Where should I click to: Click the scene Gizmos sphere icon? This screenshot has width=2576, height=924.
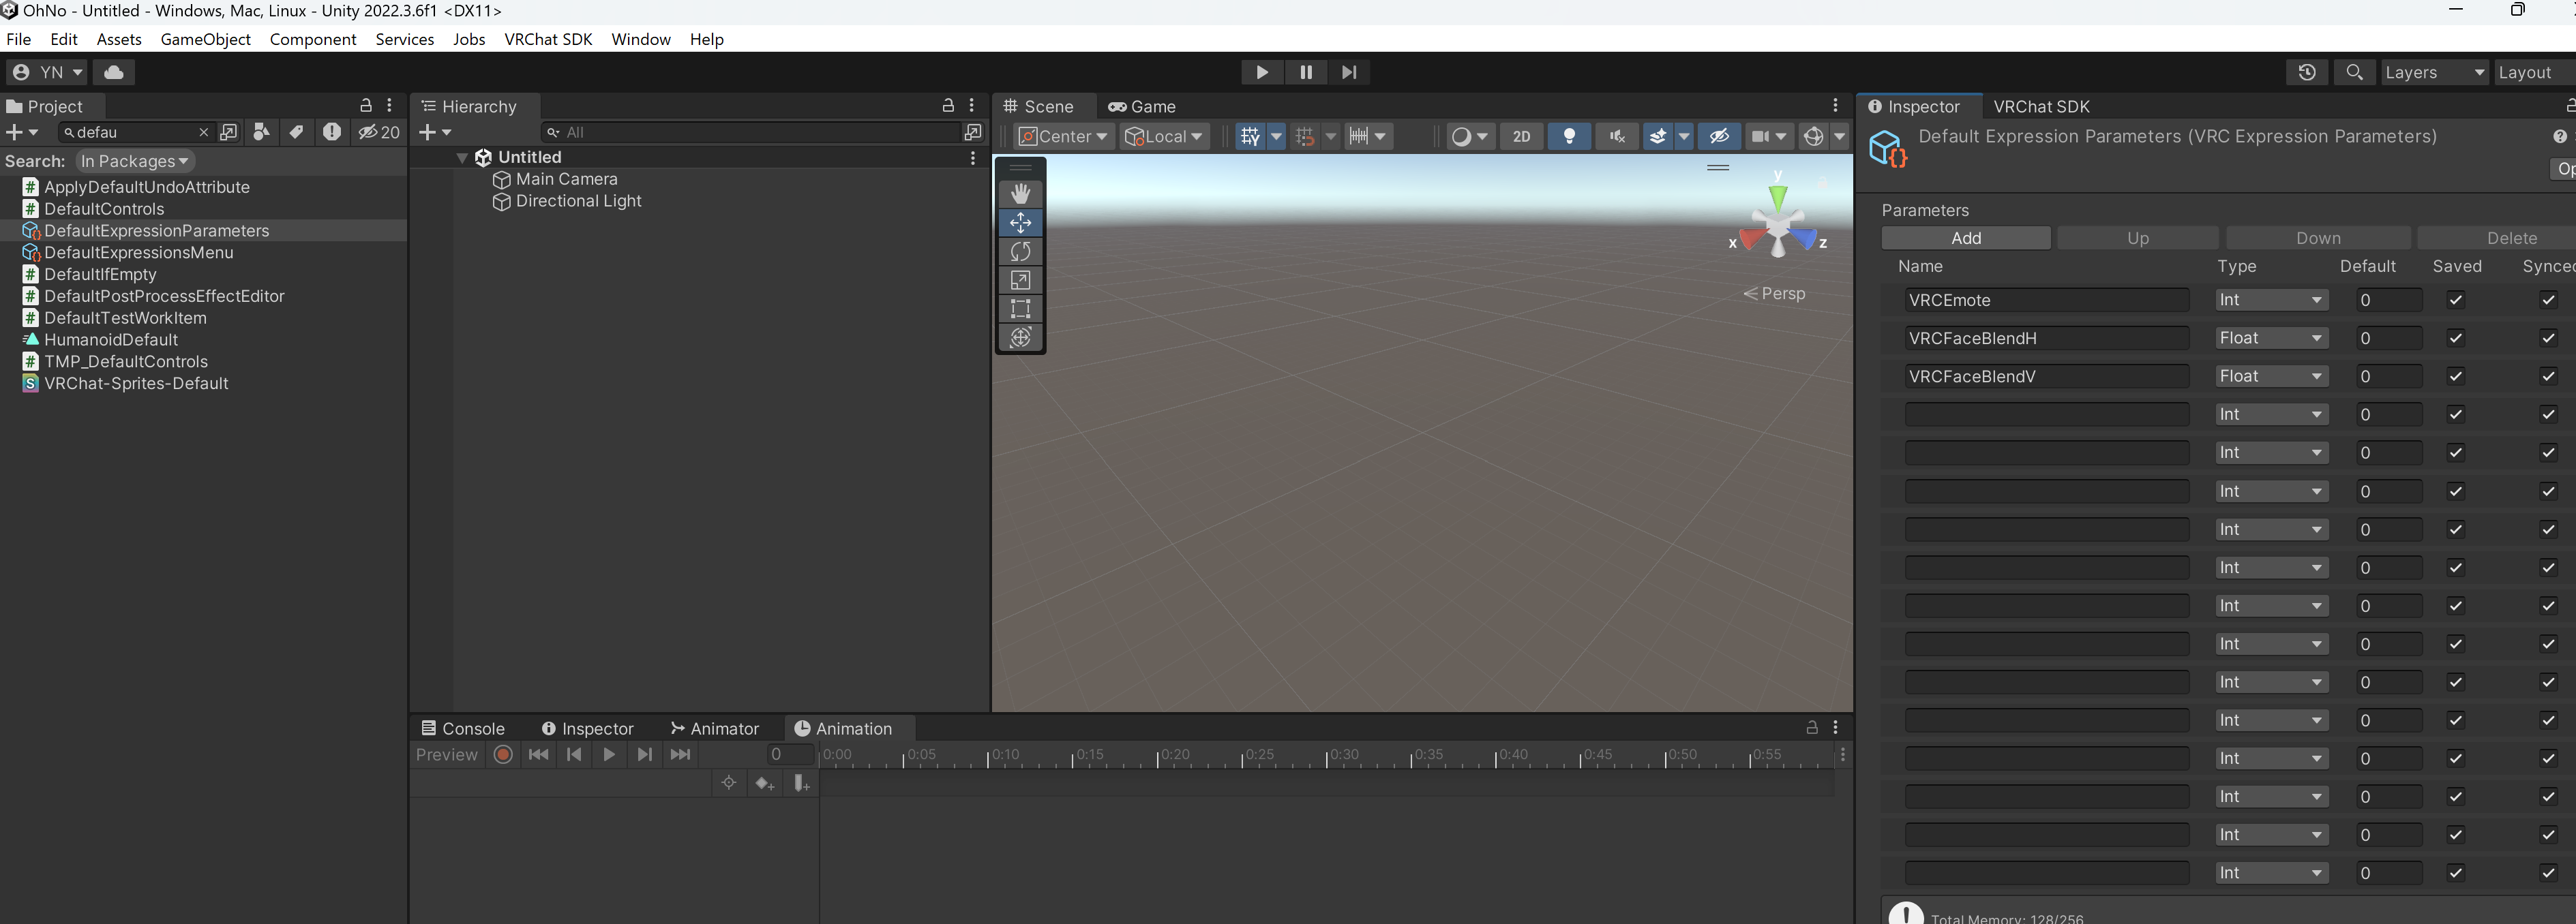tap(1813, 136)
